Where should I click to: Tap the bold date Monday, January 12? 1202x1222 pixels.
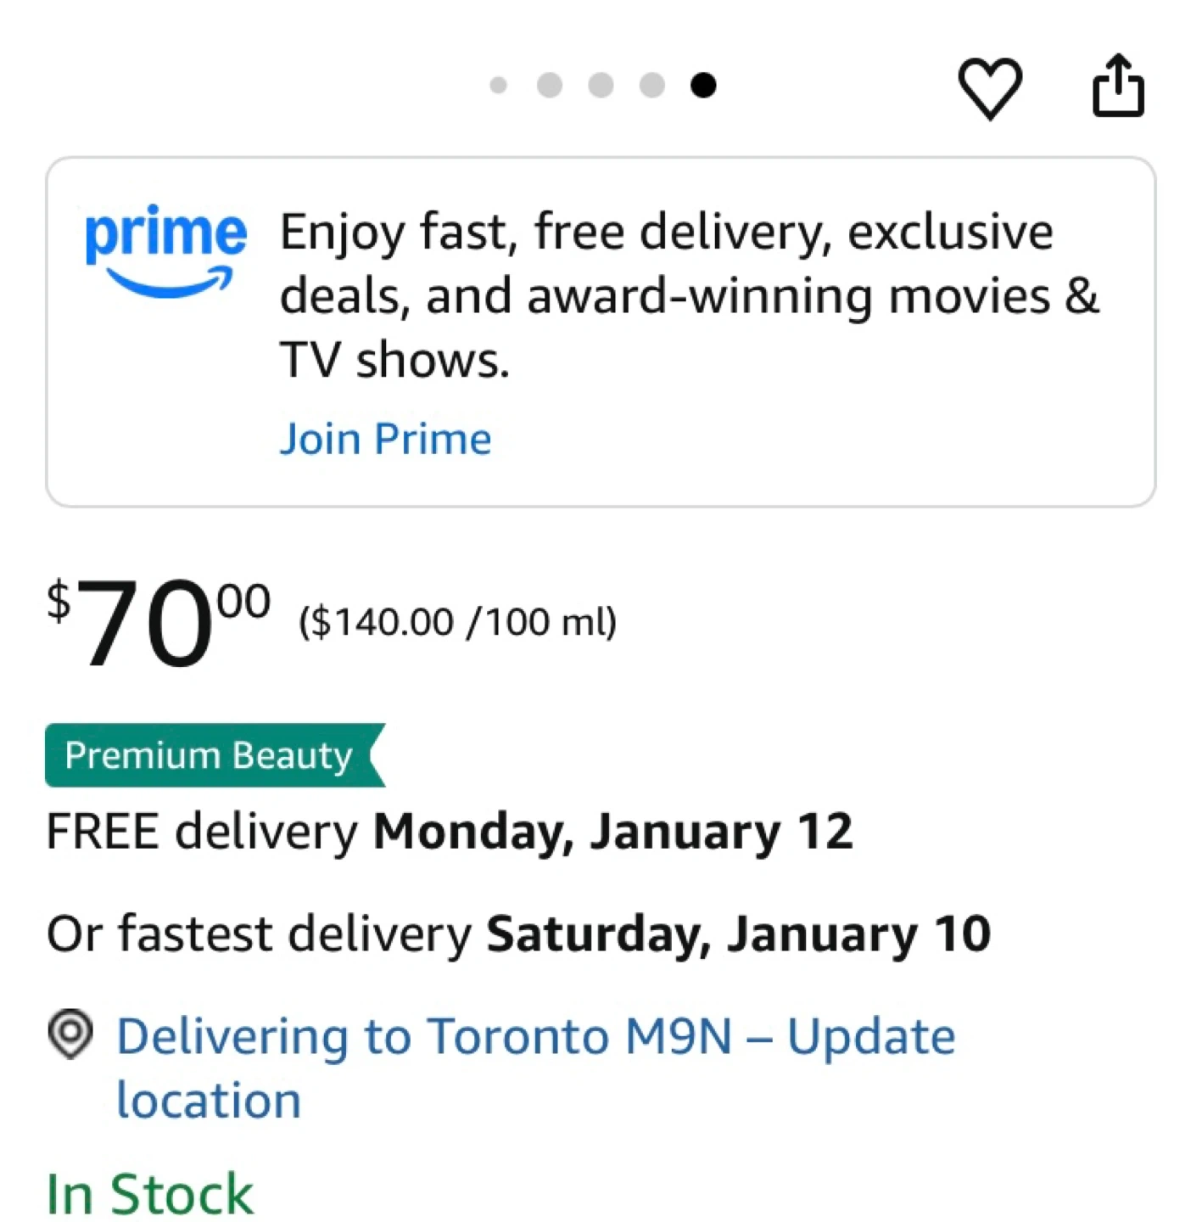[x=612, y=831]
